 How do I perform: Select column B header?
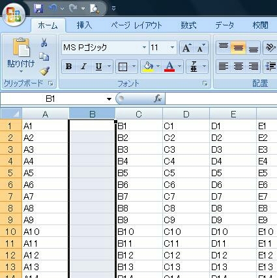pyautogui.click(x=93, y=114)
